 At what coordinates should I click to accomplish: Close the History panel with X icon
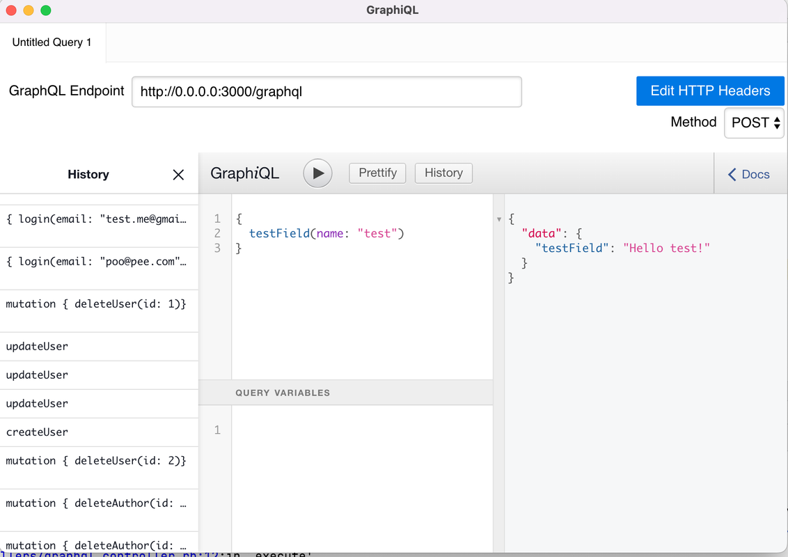(x=178, y=175)
